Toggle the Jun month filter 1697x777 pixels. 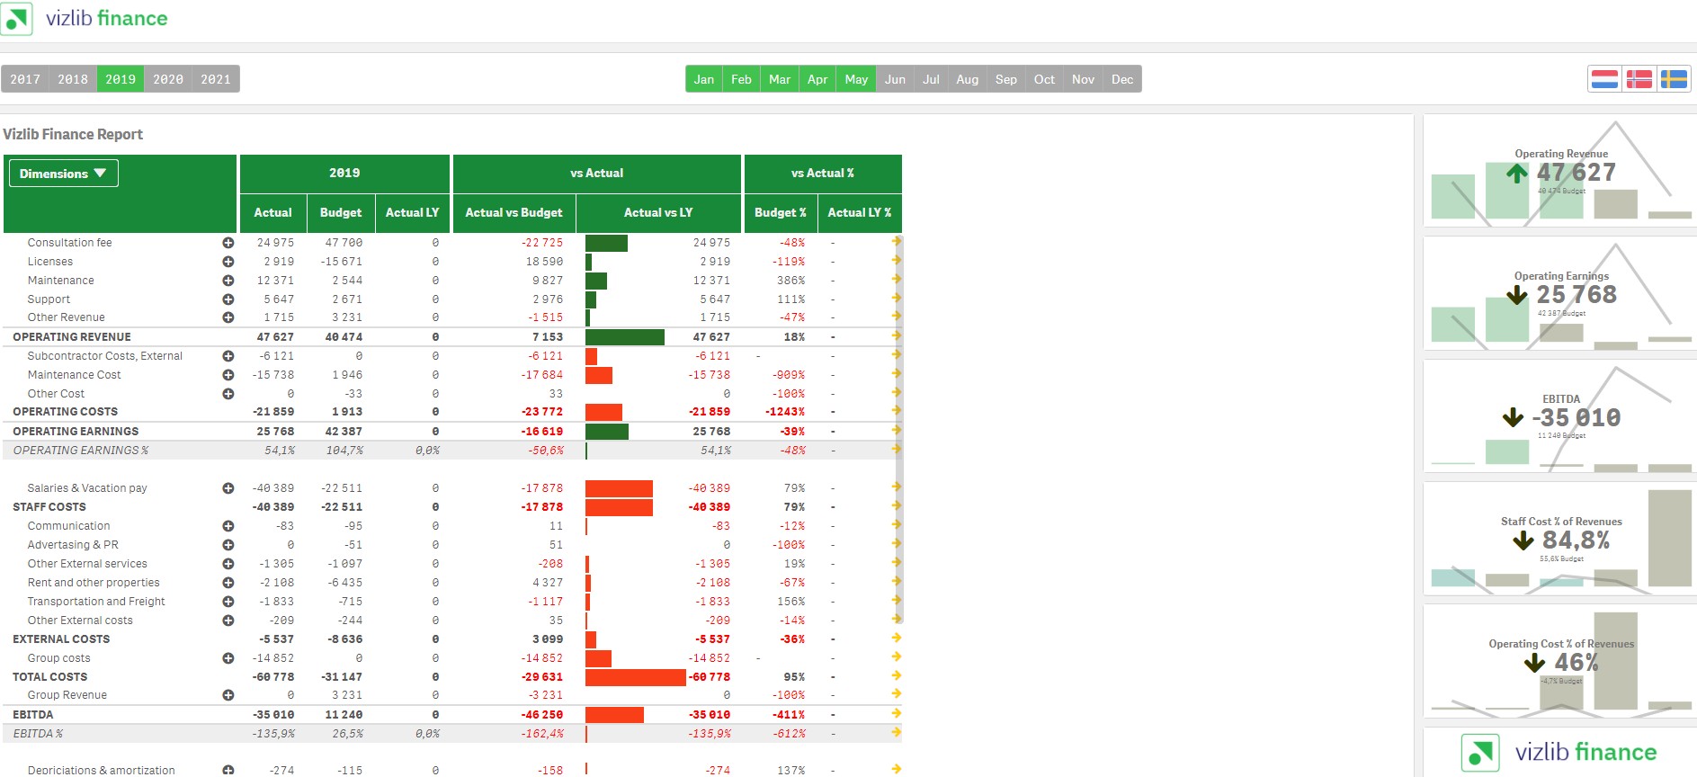click(895, 79)
